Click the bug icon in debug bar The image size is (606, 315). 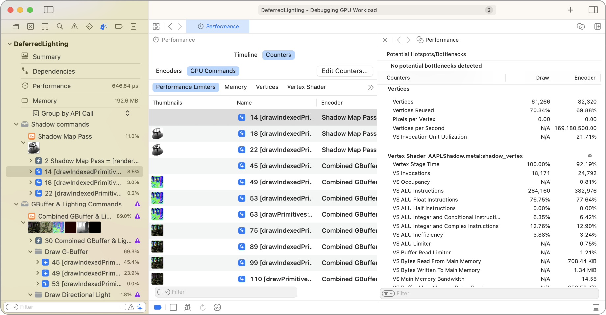pos(188,307)
